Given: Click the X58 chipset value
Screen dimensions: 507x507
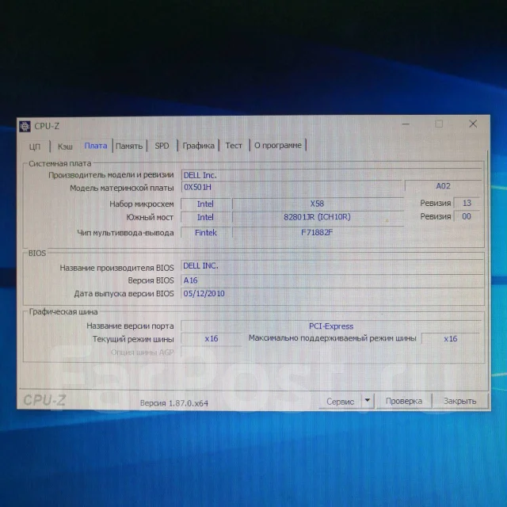Looking at the screenshot, I should (x=317, y=204).
